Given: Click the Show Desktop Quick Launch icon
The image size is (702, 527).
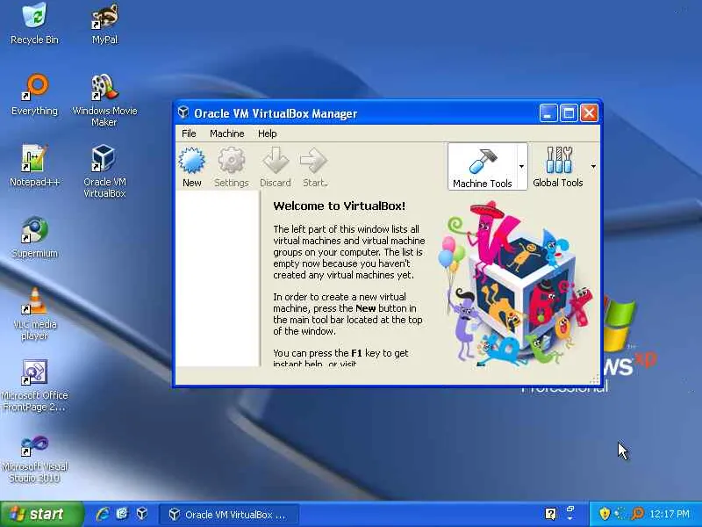Looking at the screenshot, I should [x=122, y=514].
